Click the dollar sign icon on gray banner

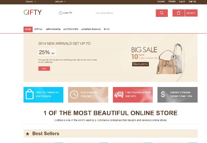(163, 94)
